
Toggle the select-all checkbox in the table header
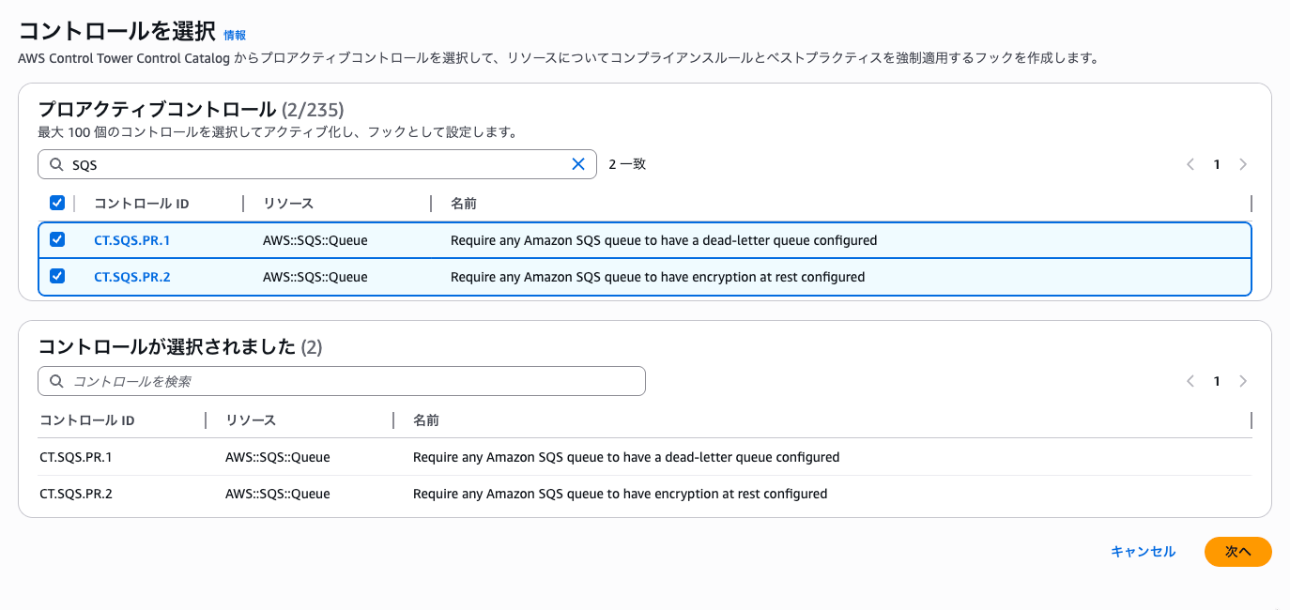(57, 203)
